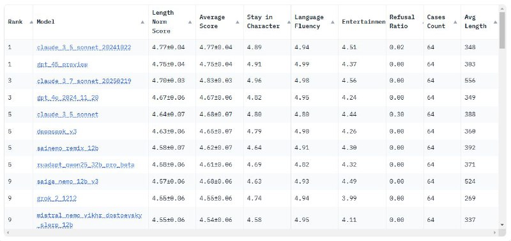The image size is (511, 241).
Task: Open gpt_45_preview model link
Action: pos(62,65)
